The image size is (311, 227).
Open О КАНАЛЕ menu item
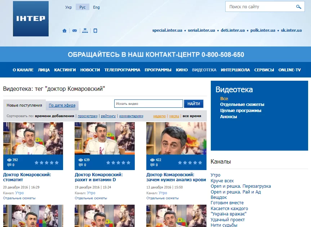[23, 70]
